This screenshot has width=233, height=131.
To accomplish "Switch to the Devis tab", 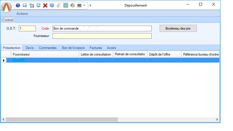I will tap(30, 48).
